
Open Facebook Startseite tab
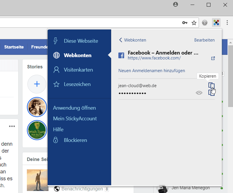pyautogui.click(x=14, y=47)
